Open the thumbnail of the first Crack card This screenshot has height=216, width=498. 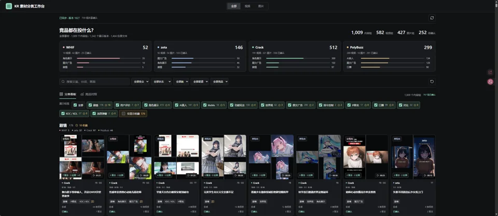click(81, 157)
